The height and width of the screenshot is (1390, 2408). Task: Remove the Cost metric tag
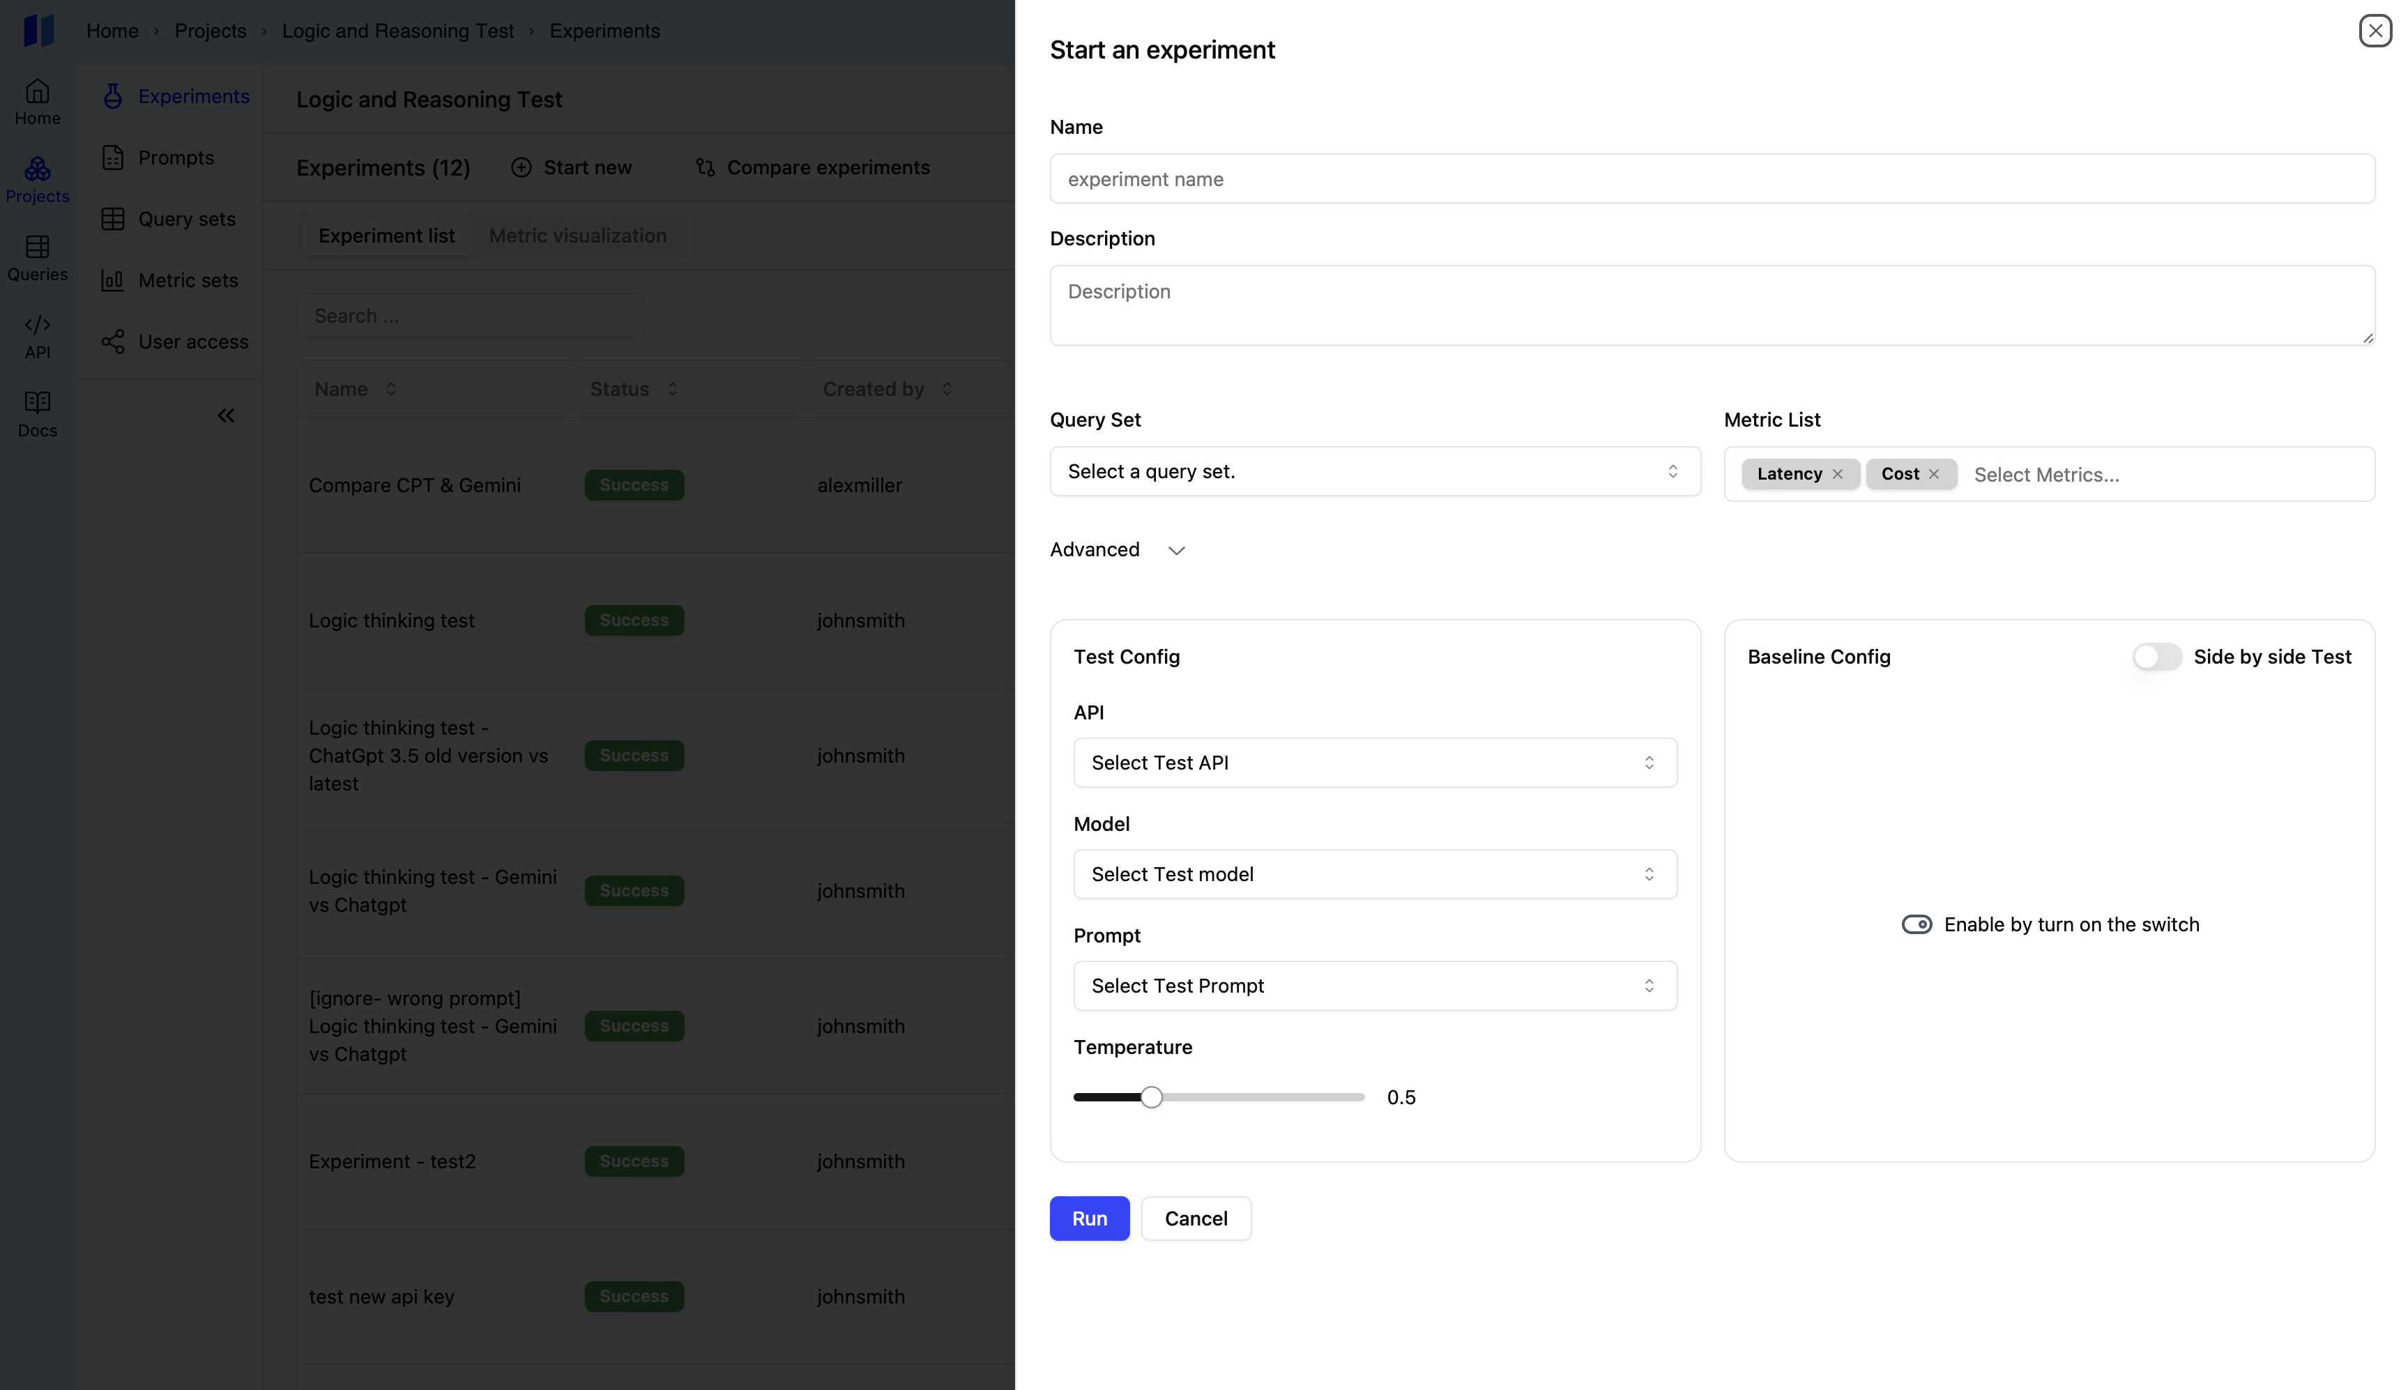(x=1933, y=475)
